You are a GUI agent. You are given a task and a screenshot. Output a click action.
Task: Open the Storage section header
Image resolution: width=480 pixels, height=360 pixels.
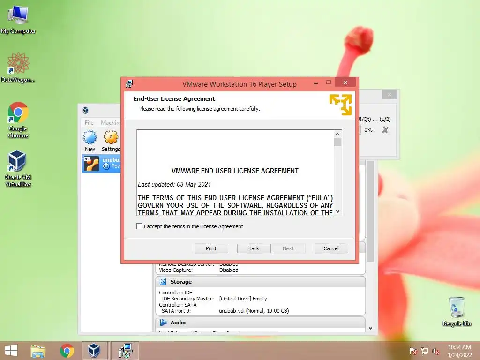[261, 282]
